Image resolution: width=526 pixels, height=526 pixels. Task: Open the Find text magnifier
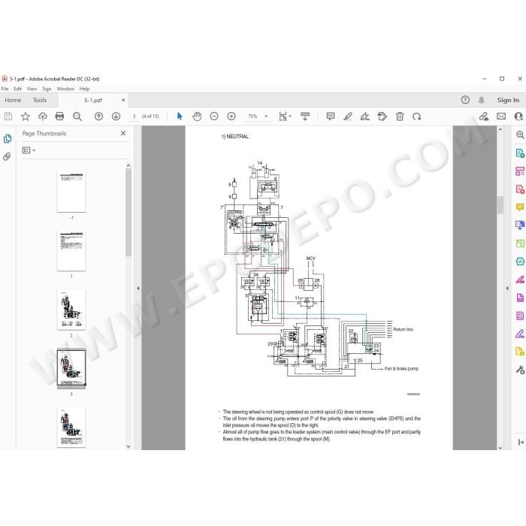(x=77, y=116)
